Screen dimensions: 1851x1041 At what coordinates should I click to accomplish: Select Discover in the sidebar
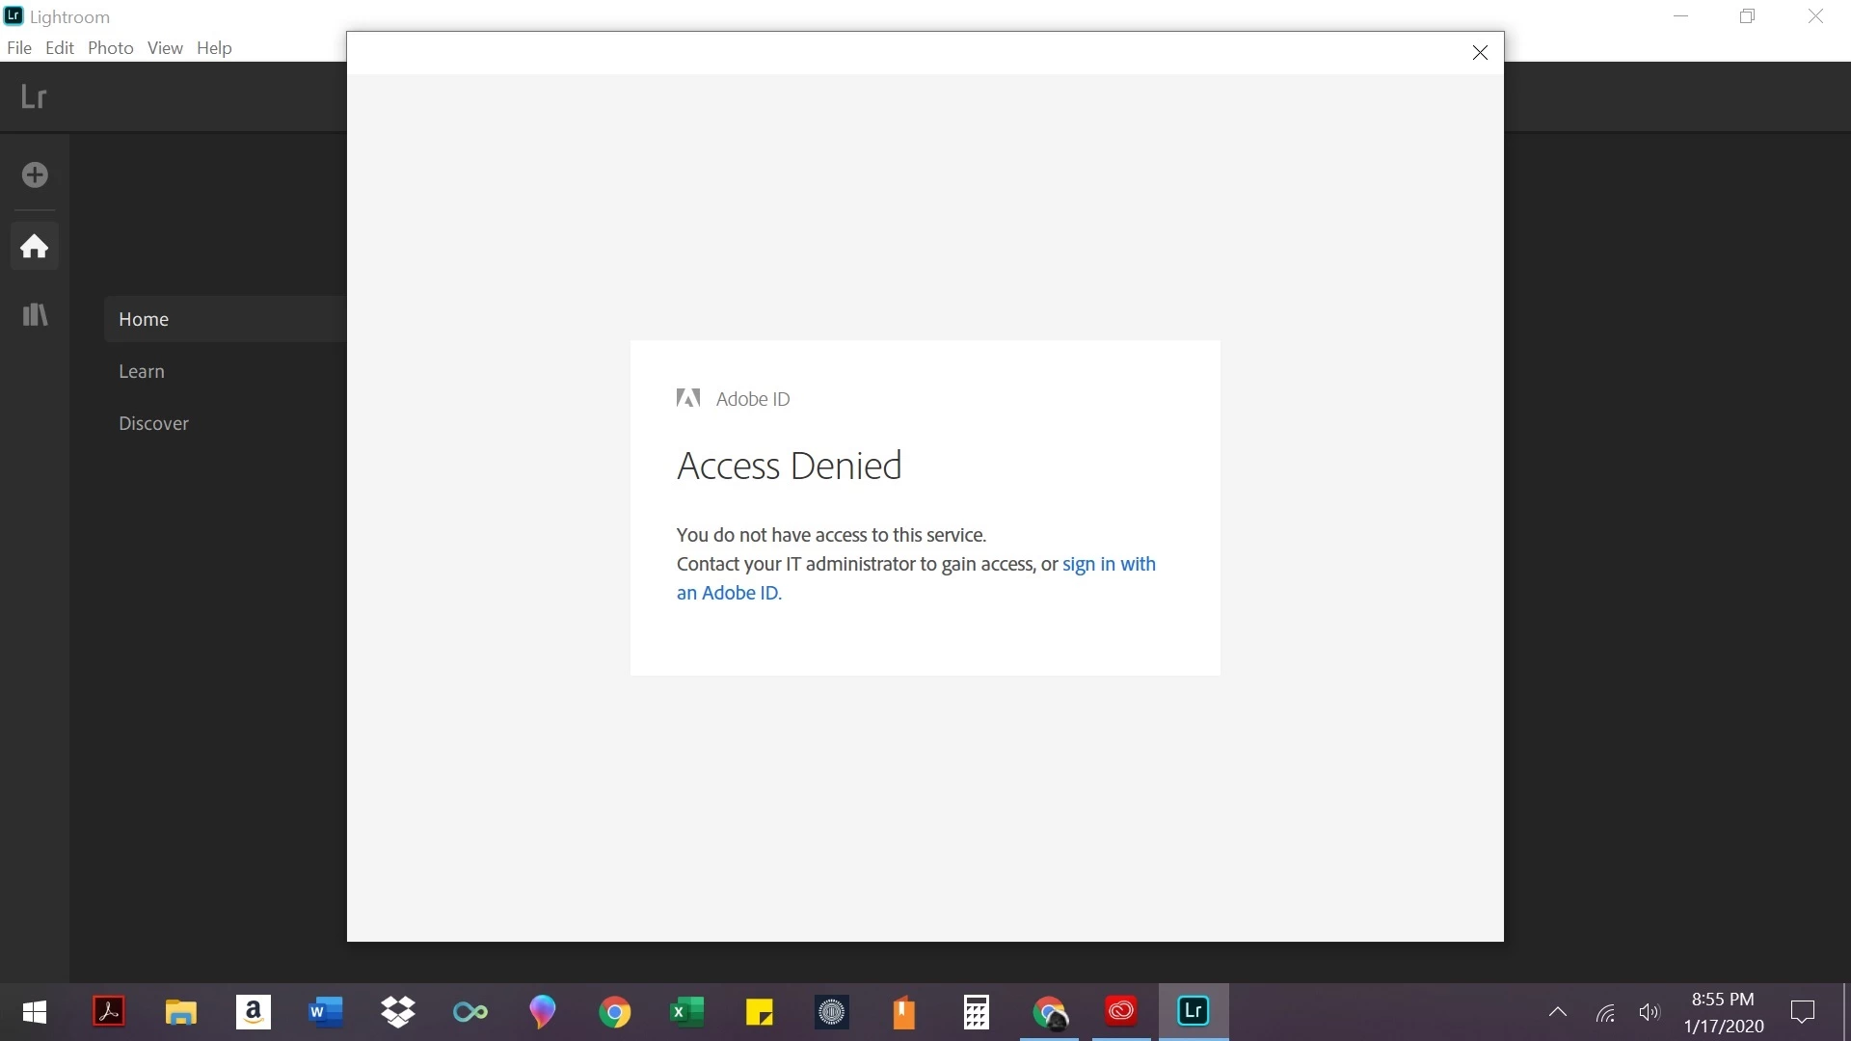coord(153,423)
